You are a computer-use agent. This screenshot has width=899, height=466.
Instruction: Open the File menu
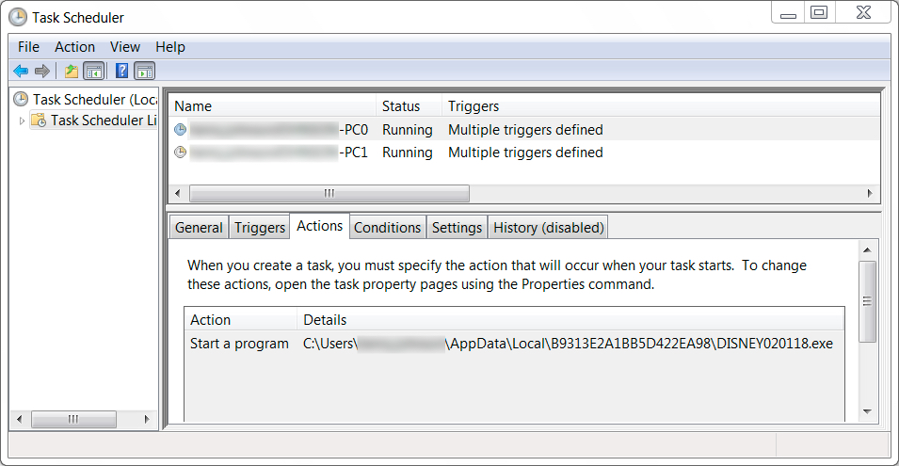click(x=28, y=47)
